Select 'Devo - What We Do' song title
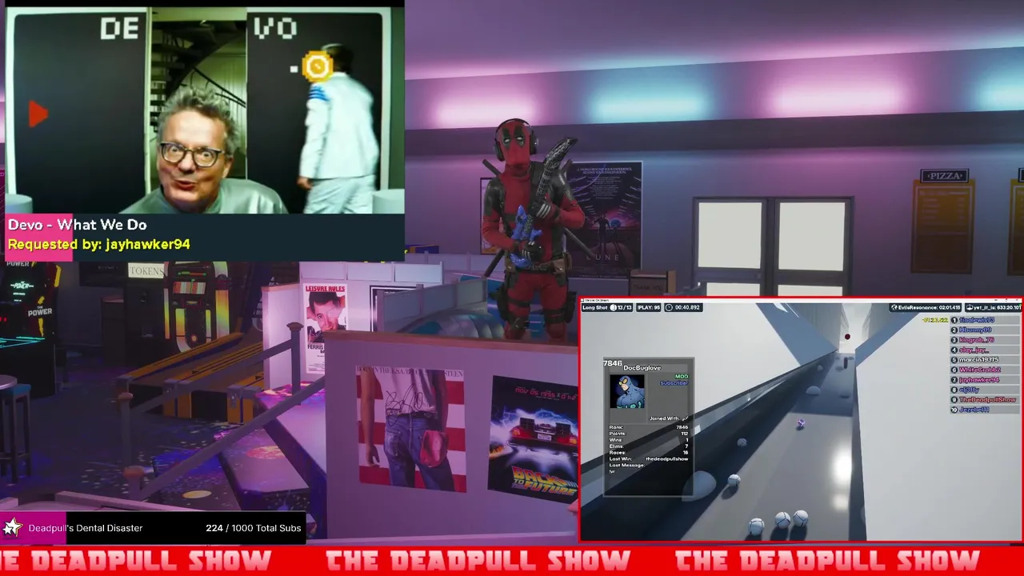1024x576 pixels. [x=77, y=225]
